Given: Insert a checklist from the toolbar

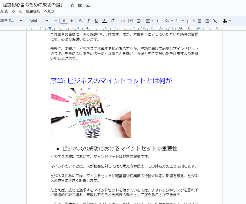Looking at the screenshot, I should click(x=167, y=21).
